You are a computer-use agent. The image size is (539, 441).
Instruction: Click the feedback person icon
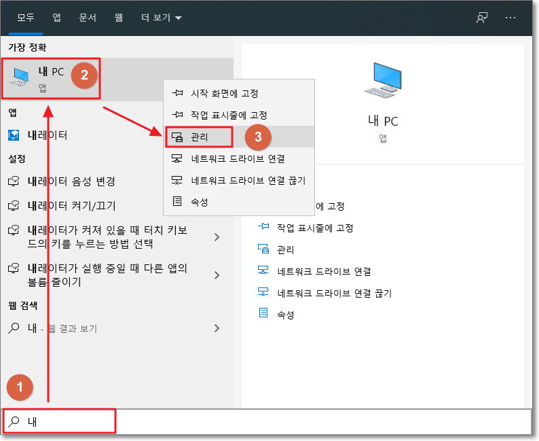coord(482,18)
